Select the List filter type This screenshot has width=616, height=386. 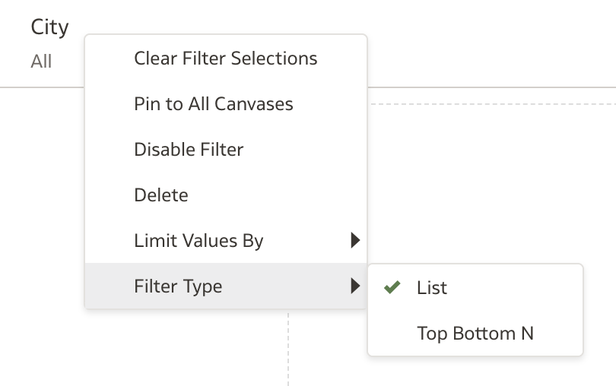432,288
